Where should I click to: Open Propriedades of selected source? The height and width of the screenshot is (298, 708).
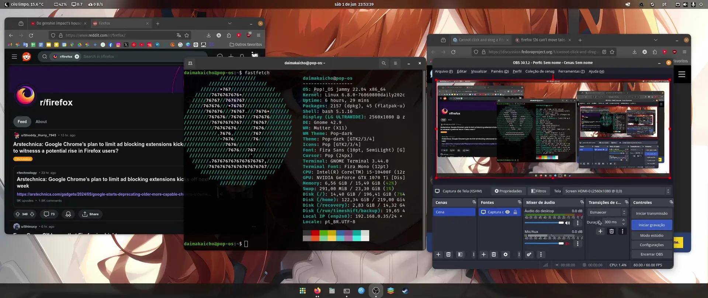click(508, 191)
